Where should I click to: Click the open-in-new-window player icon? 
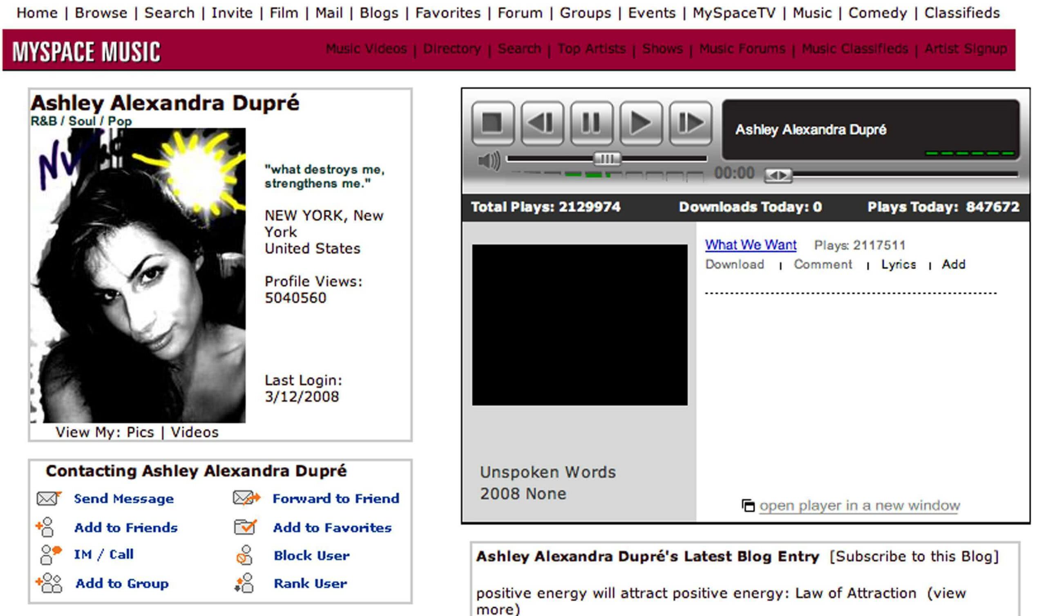[748, 506]
